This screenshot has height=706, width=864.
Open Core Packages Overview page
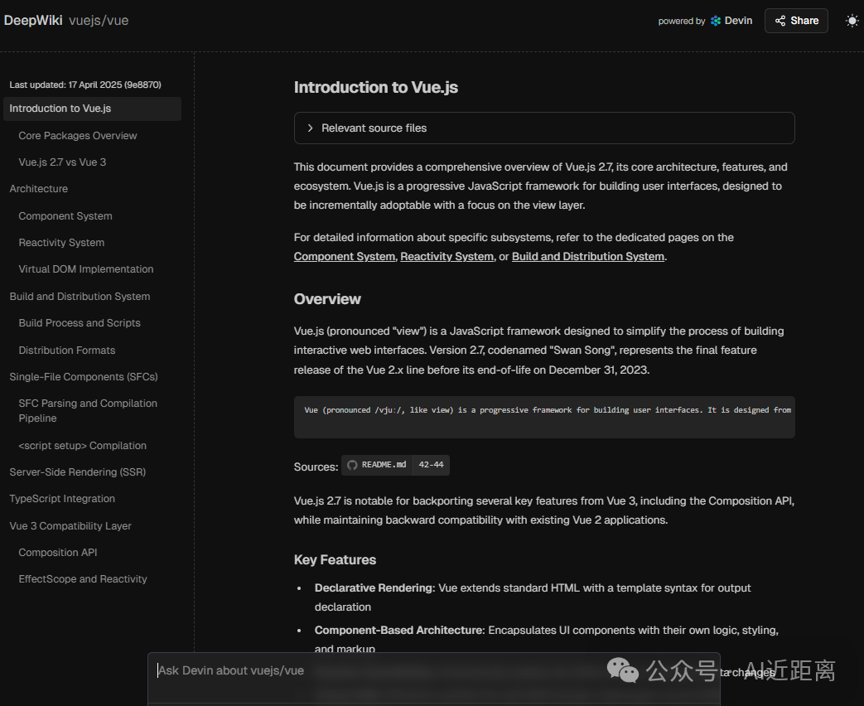(78, 136)
